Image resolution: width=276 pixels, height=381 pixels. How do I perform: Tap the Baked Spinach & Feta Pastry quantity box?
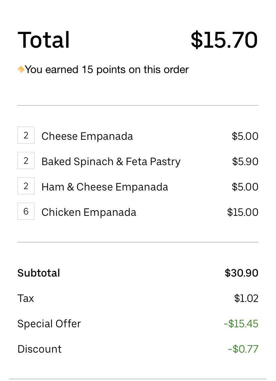point(26,161)
